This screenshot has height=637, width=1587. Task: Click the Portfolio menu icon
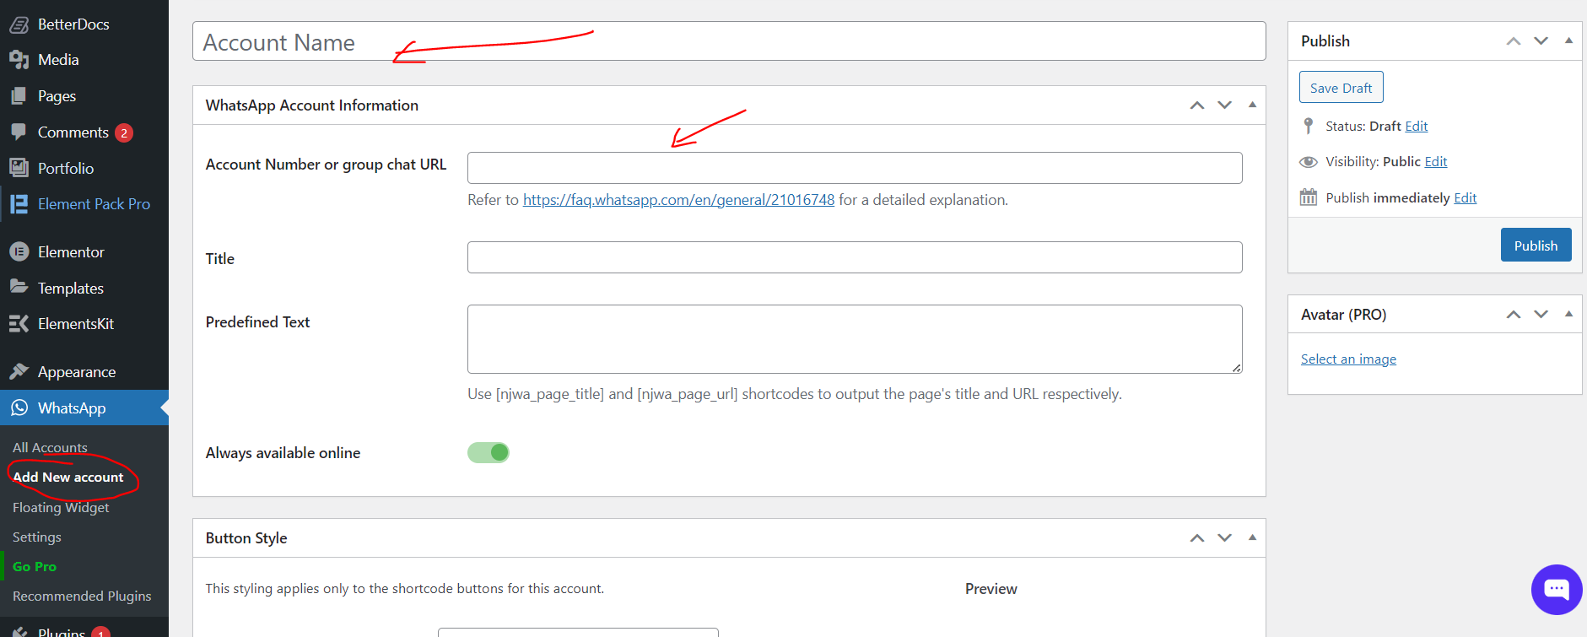click(x=19, y=168)
